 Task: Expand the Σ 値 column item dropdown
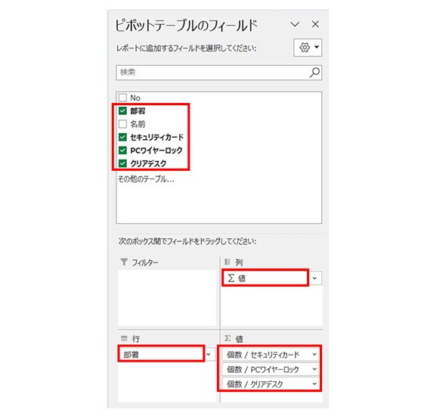[314, 278]
